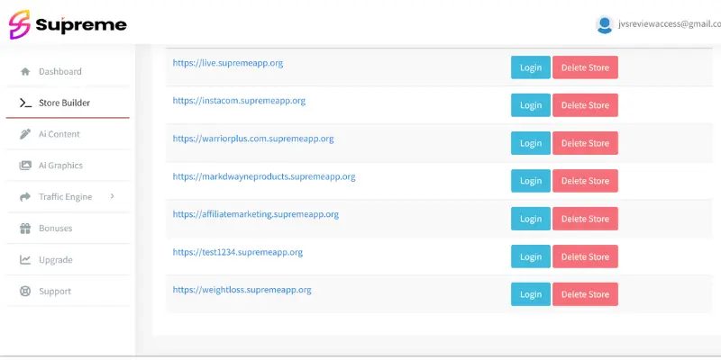721x360 pixels.
Task: Login to the affiliatemarketing store
Action: (x=531, y=219)
